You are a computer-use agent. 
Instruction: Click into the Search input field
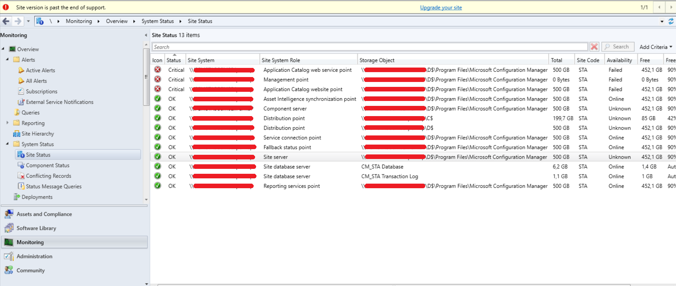[370, 47]
